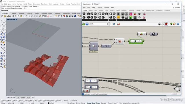Click the lock icon in Rhino toolbar
The image size is (185, 104).
[x=62, y=16]
